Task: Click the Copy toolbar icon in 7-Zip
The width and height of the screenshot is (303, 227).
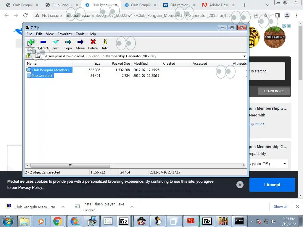Action: (x=68, y=44)
